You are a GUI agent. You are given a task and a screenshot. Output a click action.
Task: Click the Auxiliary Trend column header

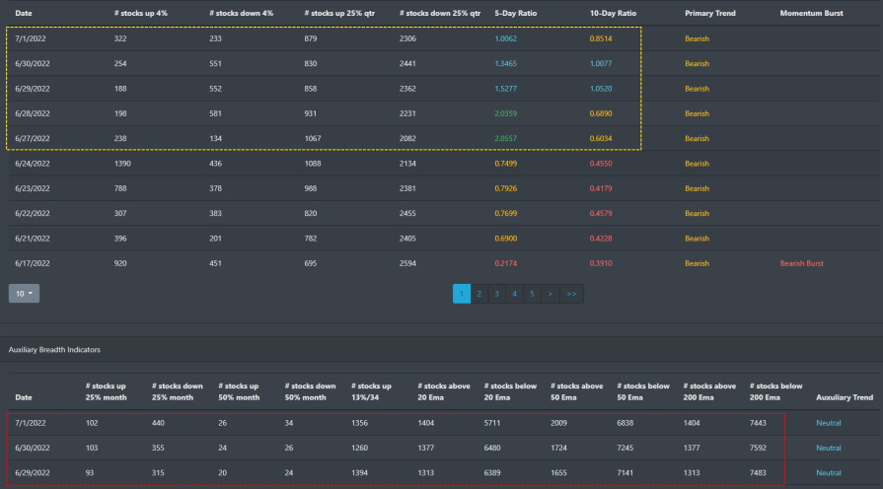[845, 397]
